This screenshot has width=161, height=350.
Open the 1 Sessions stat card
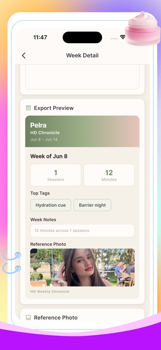55,175
